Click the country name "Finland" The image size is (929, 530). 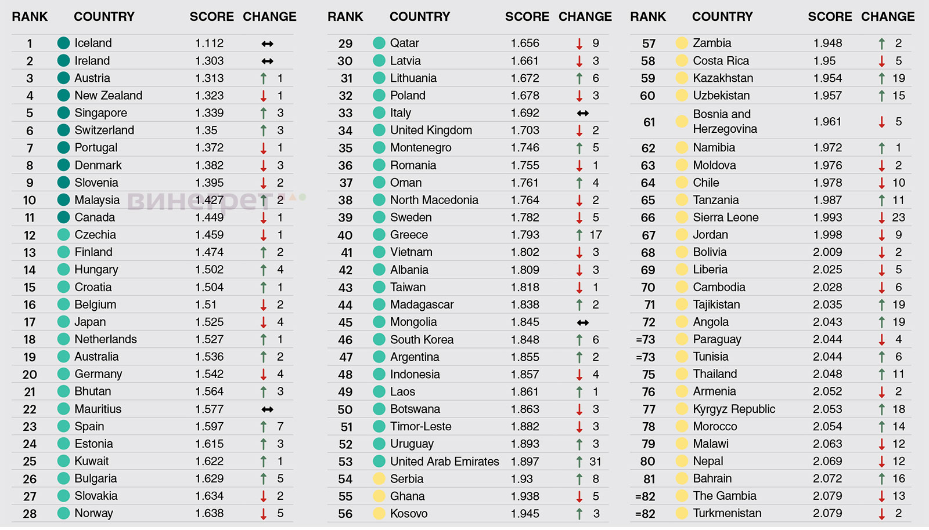coord(93,252)
